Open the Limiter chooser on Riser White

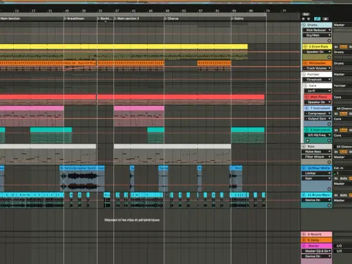point(317,173)
